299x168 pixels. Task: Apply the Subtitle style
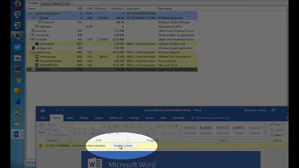click(255, 130)
